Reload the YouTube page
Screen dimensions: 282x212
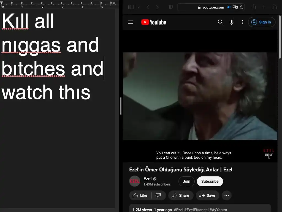click(242, 7)
